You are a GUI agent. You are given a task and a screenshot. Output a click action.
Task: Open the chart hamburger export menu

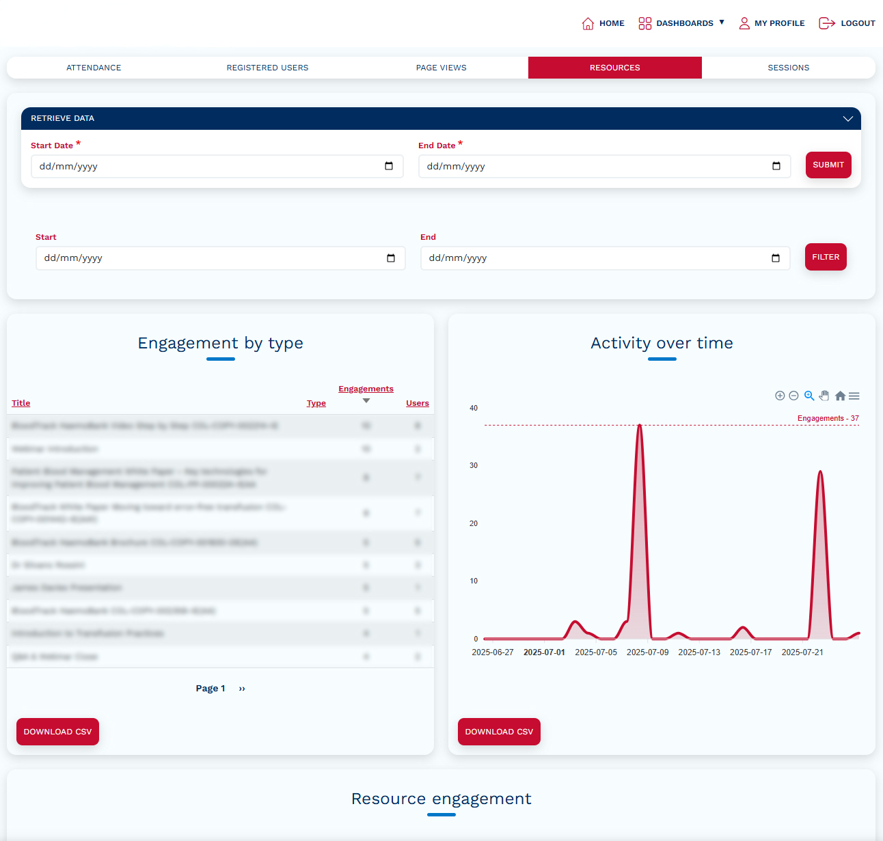(854, 396)
